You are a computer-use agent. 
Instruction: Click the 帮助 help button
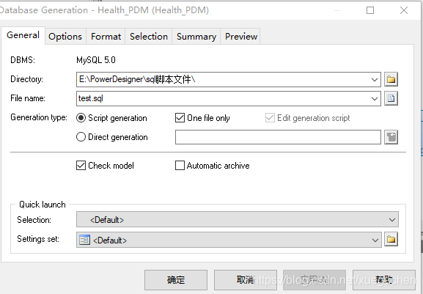(384, 280)
